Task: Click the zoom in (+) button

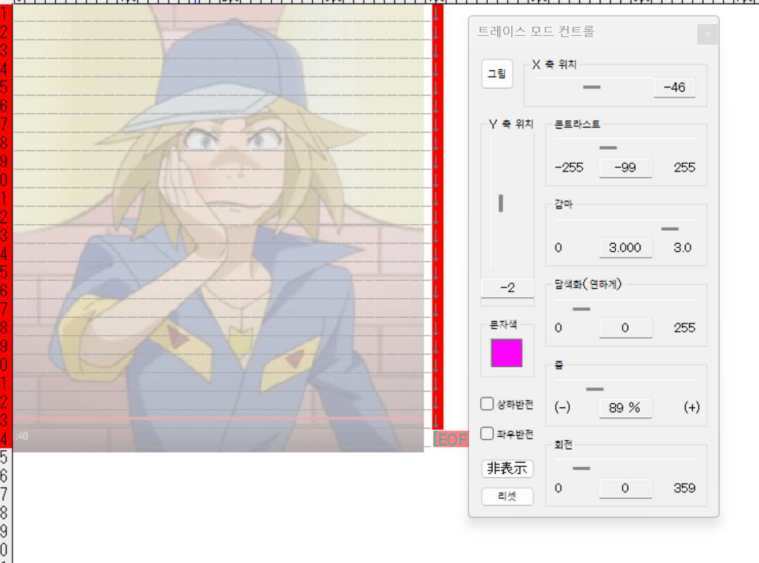Action: pyautogui.click(x=691, y=407)
